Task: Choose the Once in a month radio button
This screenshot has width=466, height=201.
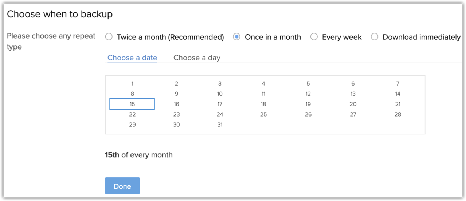Action: 237,37
